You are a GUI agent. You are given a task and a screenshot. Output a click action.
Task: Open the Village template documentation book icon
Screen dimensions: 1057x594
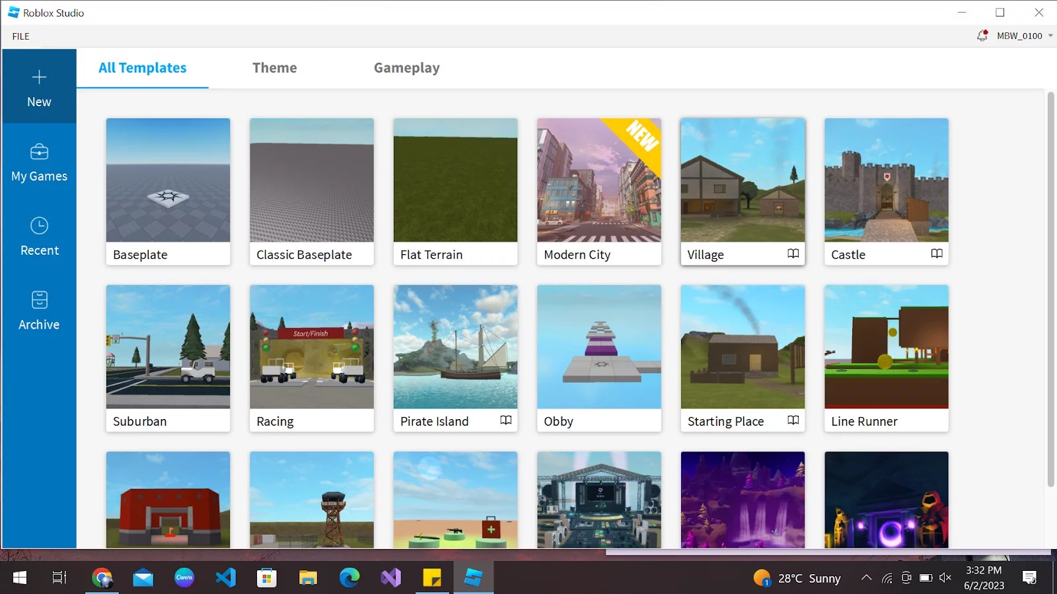tap(793, 253)
